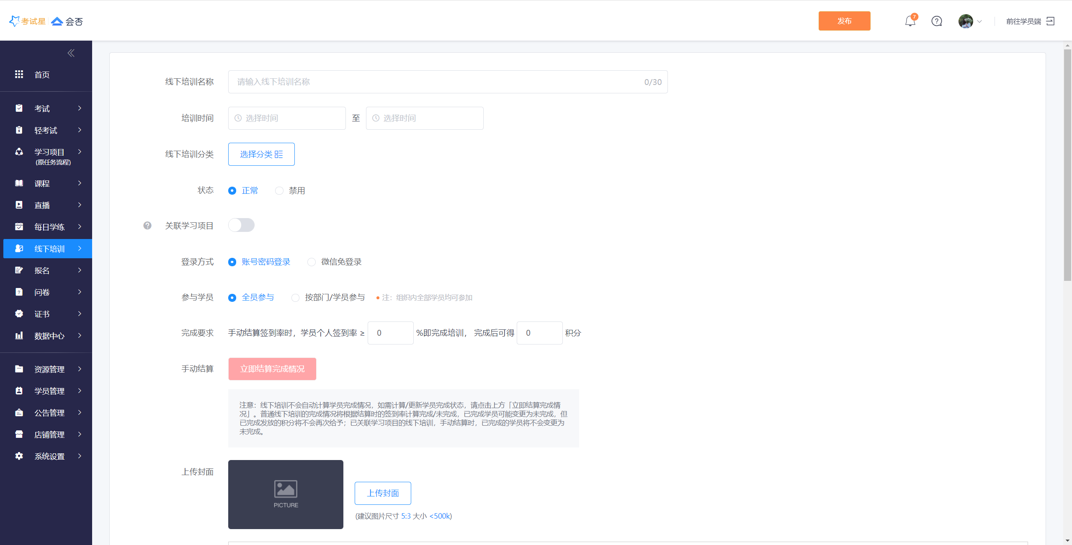Toggle the 关联学习项目 switch
Screen dimensions: 1072x545
pyautogui.click(x=241, y=225)
